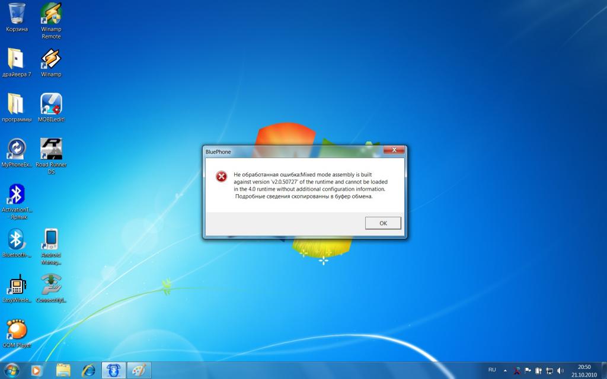
Task: Select the MyPhoneExplorer desktop icon
Action: click(x=16, y=149)
